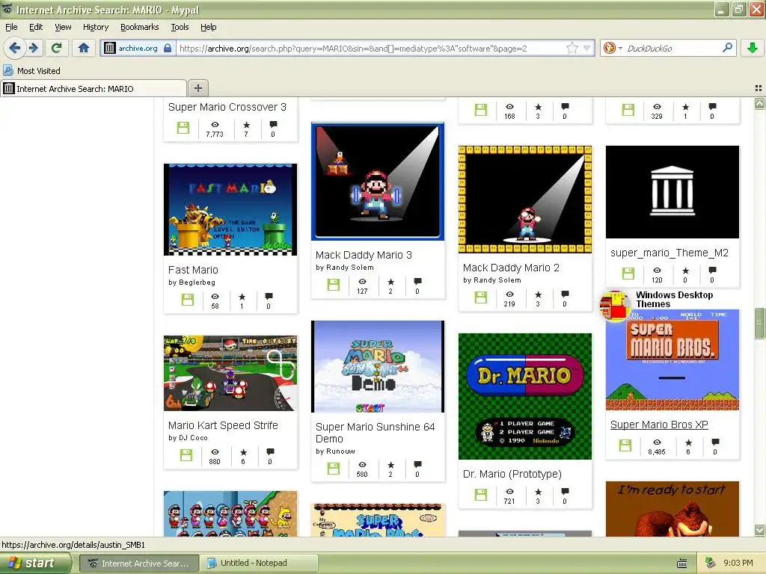Open search engine dropdown next to DuckDuckGo
The height and width of the screenshot is (574, 766).
(620, 49)
